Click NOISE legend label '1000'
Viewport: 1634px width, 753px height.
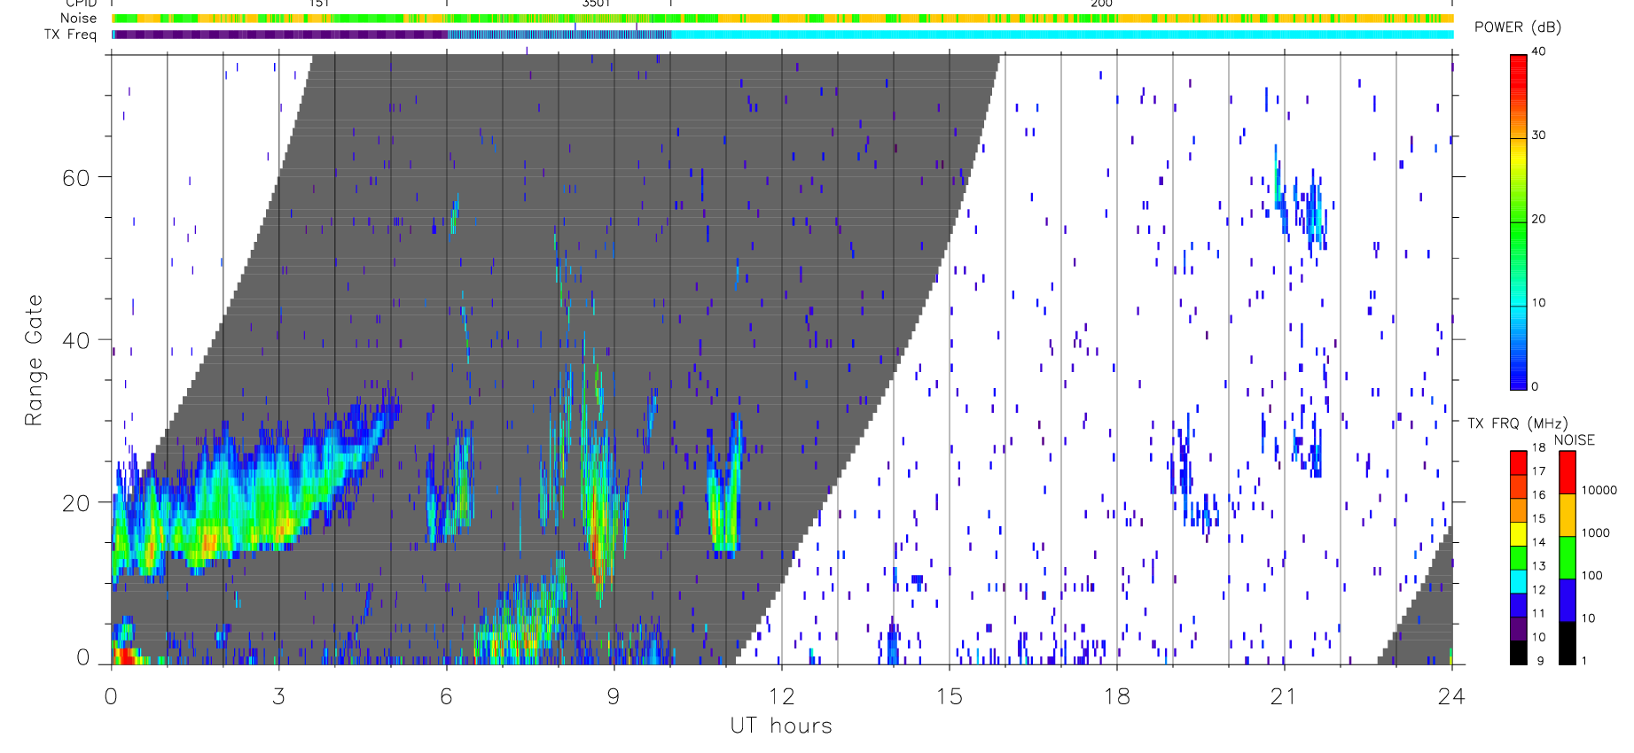[x=1596, y=532]
